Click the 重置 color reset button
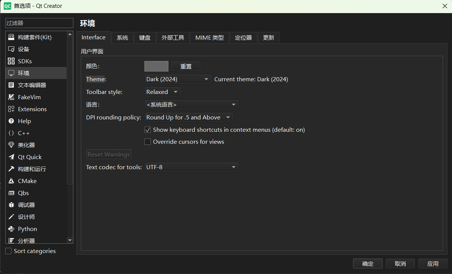 [186, 66]
